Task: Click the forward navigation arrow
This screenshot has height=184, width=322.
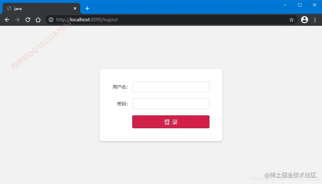Action: coord(17,20)
